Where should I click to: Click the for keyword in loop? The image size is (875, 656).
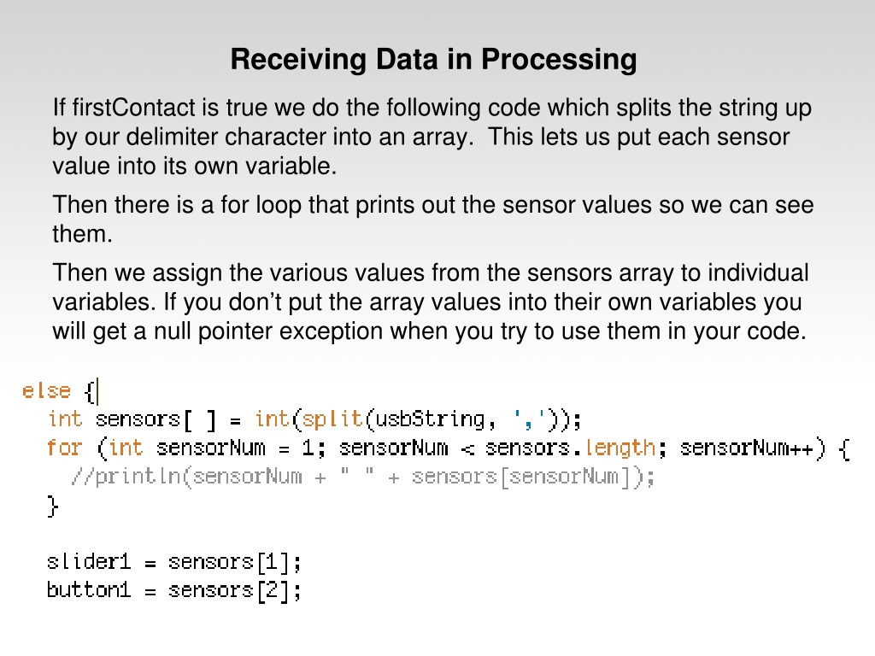pyautogui.click(x=65, y=448)
